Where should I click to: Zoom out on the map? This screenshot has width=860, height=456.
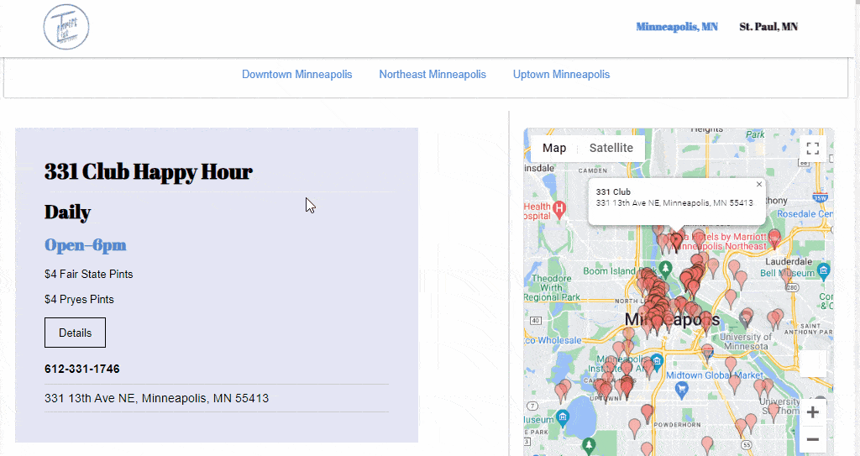(812, 438)
